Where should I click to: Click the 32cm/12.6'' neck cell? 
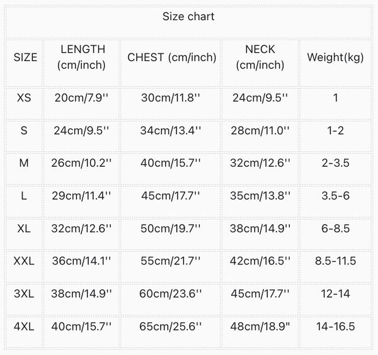(x=260, y=163)
